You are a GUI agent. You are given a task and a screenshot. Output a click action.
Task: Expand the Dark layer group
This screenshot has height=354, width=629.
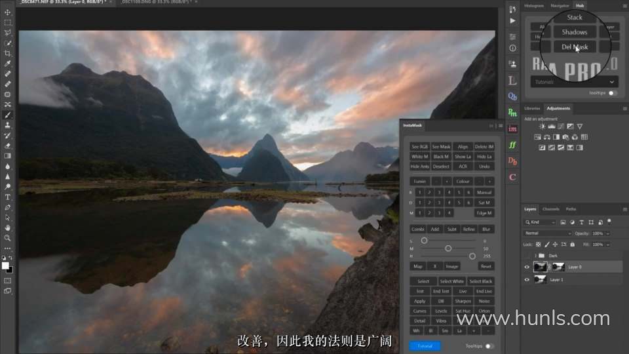535,256
